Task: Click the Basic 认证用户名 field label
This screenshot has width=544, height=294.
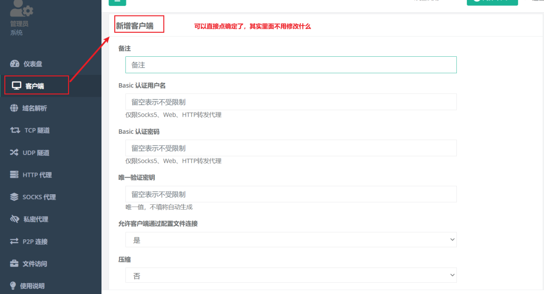Action: pos(142,85)
